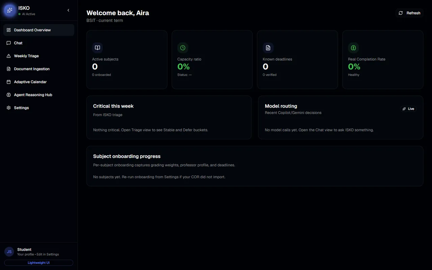Click the book icon on Active subjects card
Screen dimensions: 432x270
point(98,48)
